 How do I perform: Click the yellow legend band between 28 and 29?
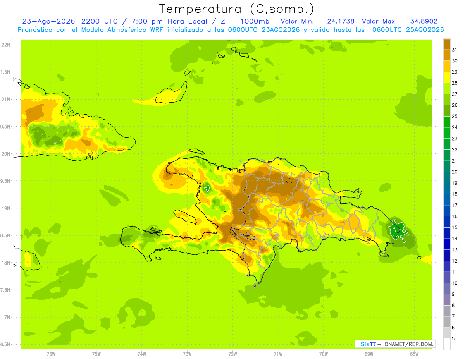pos(447,77)
